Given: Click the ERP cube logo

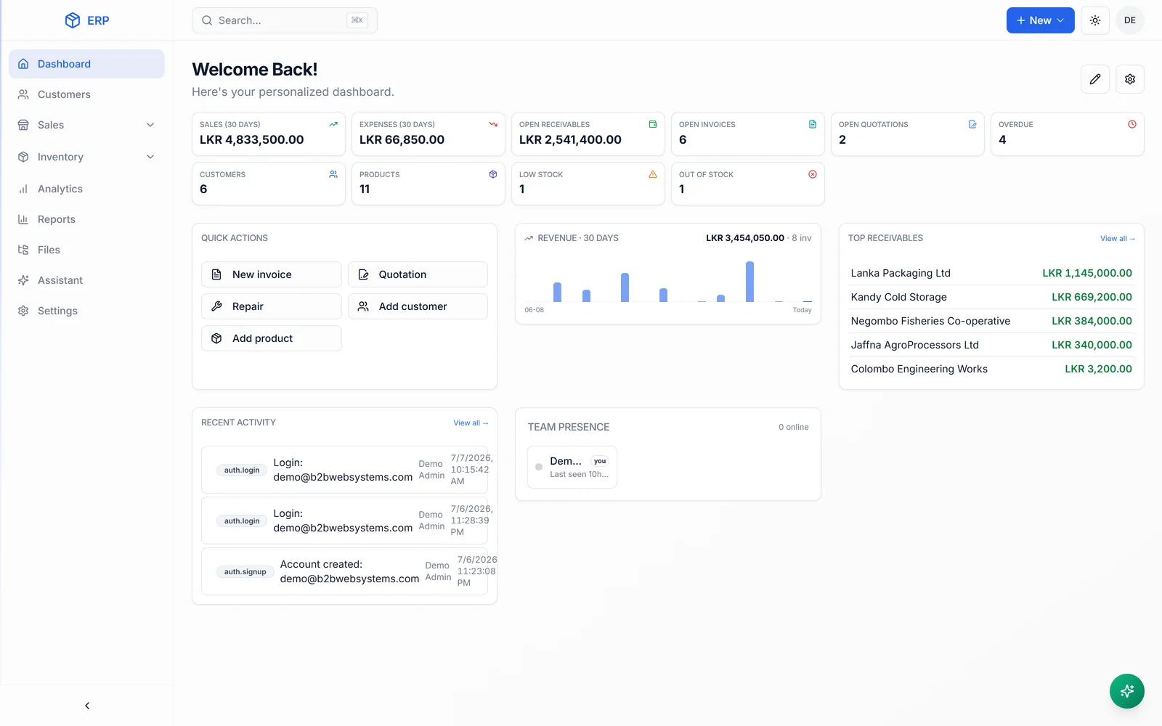Looking at the screenshot, I should tap(73, 20).
